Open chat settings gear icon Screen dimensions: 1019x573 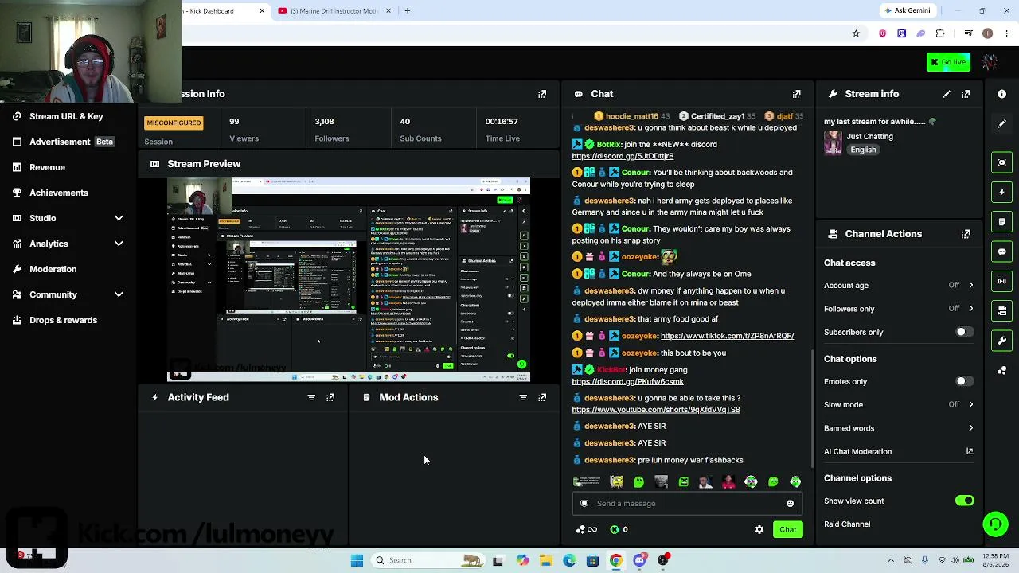click(759, 529)
